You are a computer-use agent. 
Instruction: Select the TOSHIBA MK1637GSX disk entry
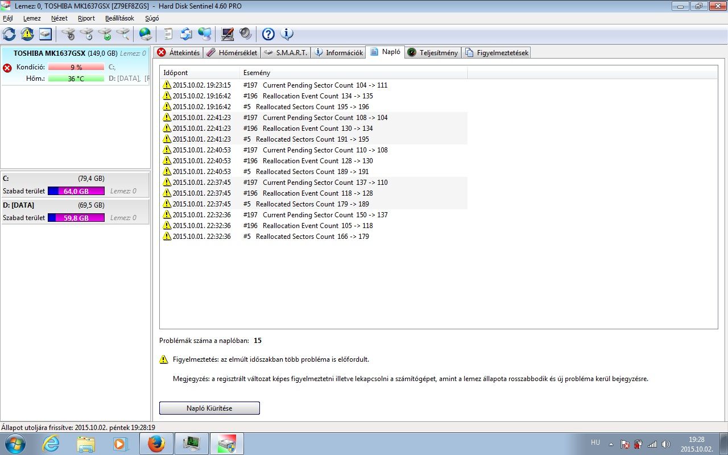coord(75,66)
